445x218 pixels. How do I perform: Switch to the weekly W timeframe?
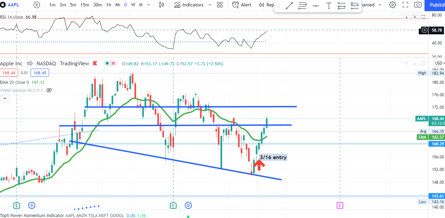click(x=133, y=5)
